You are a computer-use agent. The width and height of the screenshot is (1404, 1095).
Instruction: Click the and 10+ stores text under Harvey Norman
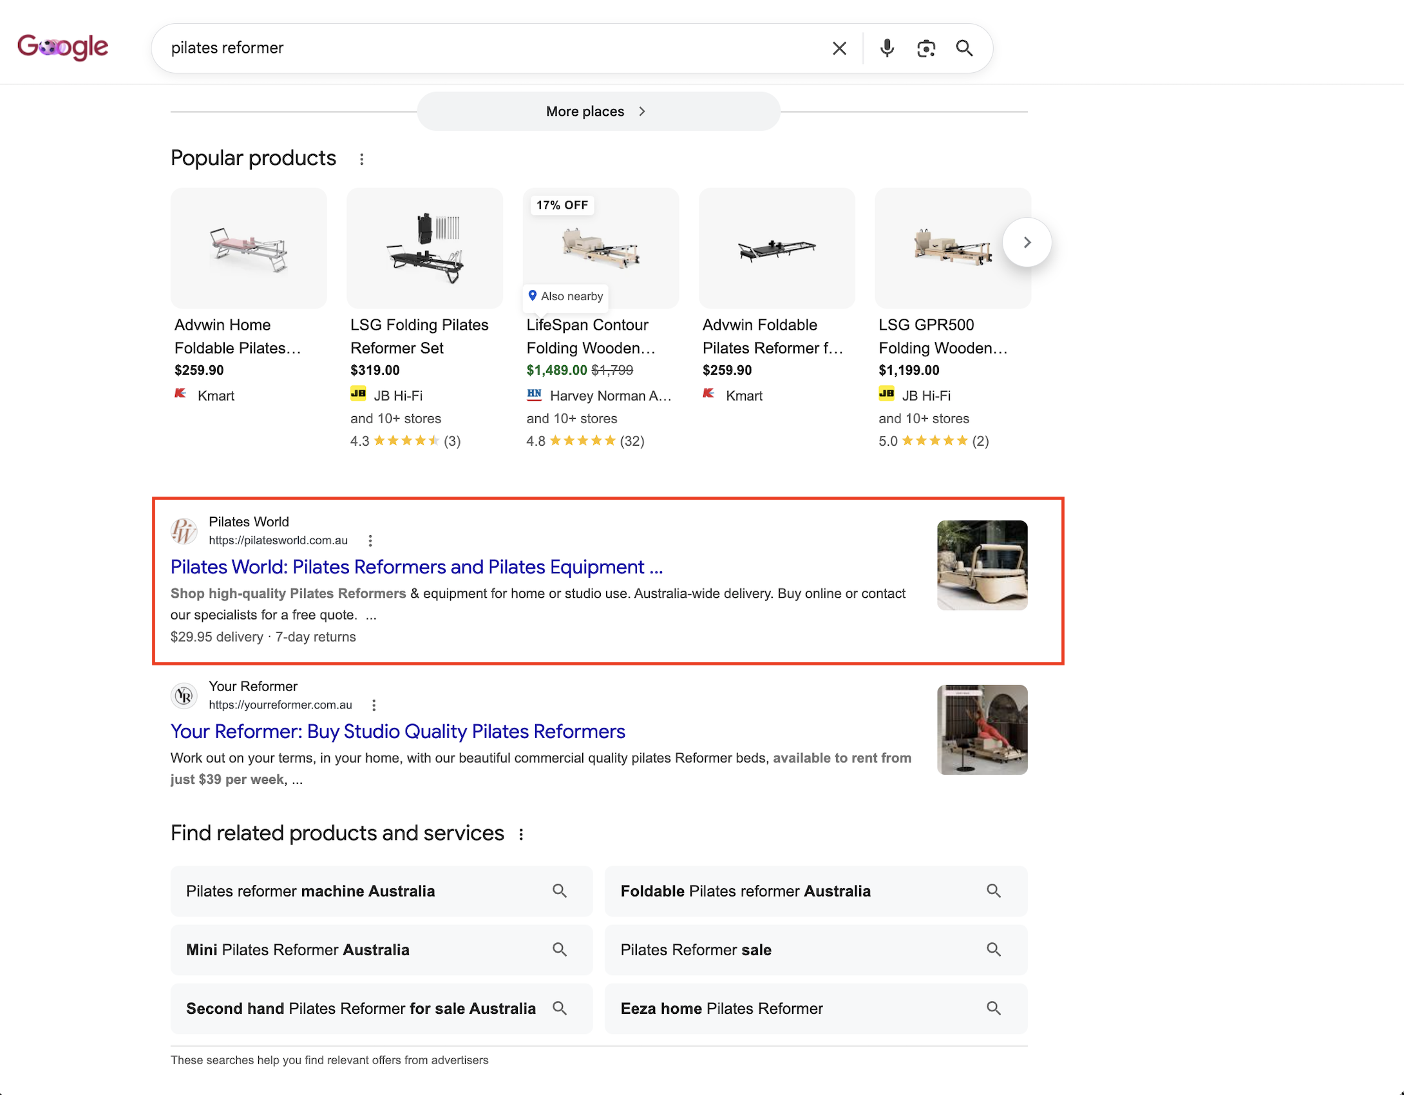point(572,419)
